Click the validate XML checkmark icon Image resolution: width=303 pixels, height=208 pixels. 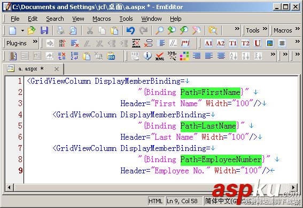160,56
